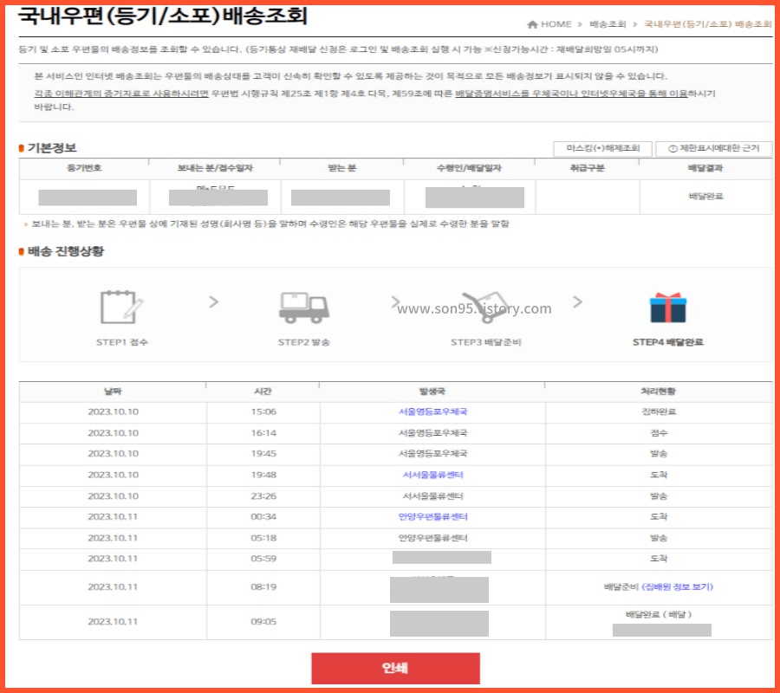Click the 마스킹(*)해제조회 button
This screenshot has width=780, height=693.
tap(602, 148)
